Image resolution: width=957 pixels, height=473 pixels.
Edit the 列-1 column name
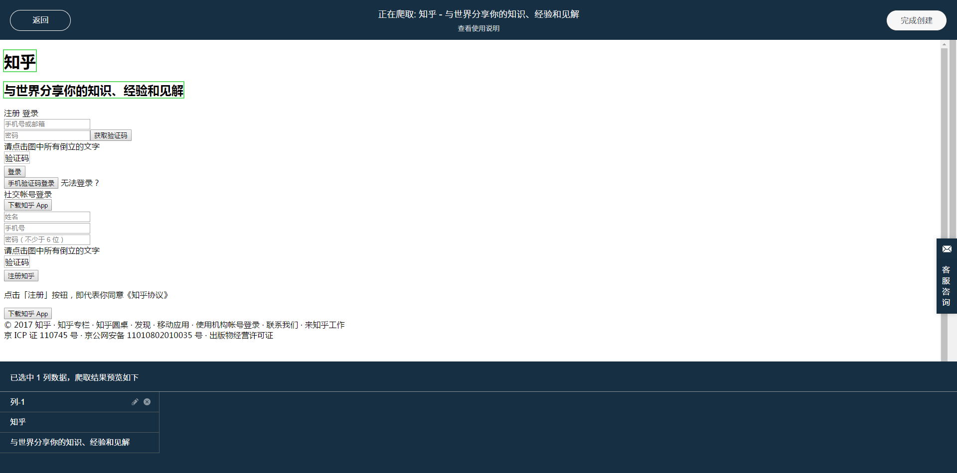point(135,402)
